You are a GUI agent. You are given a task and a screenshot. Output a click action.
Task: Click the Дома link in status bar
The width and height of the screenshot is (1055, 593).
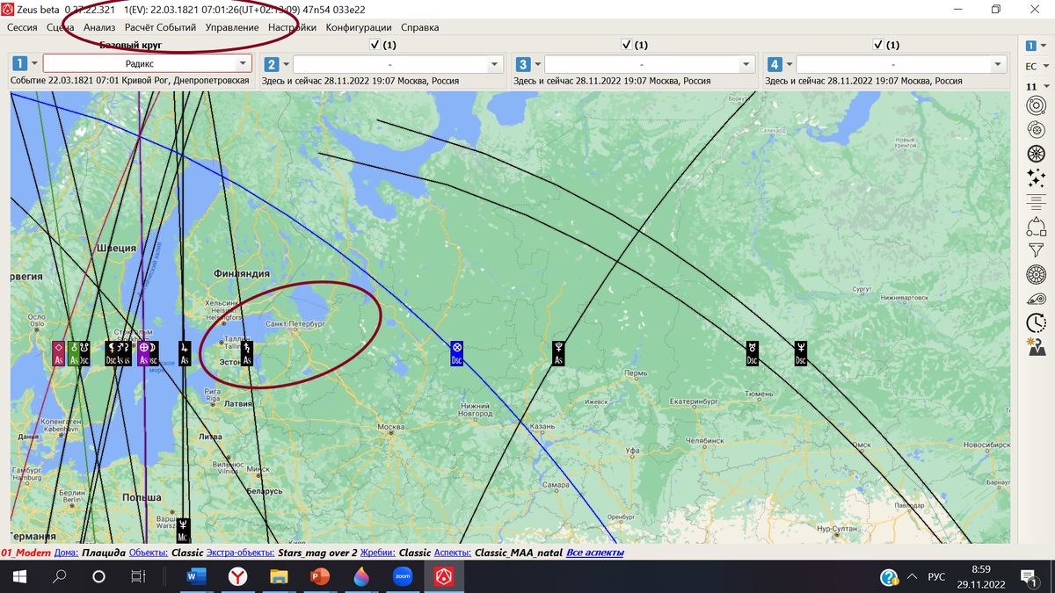click(x=66, y=553)
